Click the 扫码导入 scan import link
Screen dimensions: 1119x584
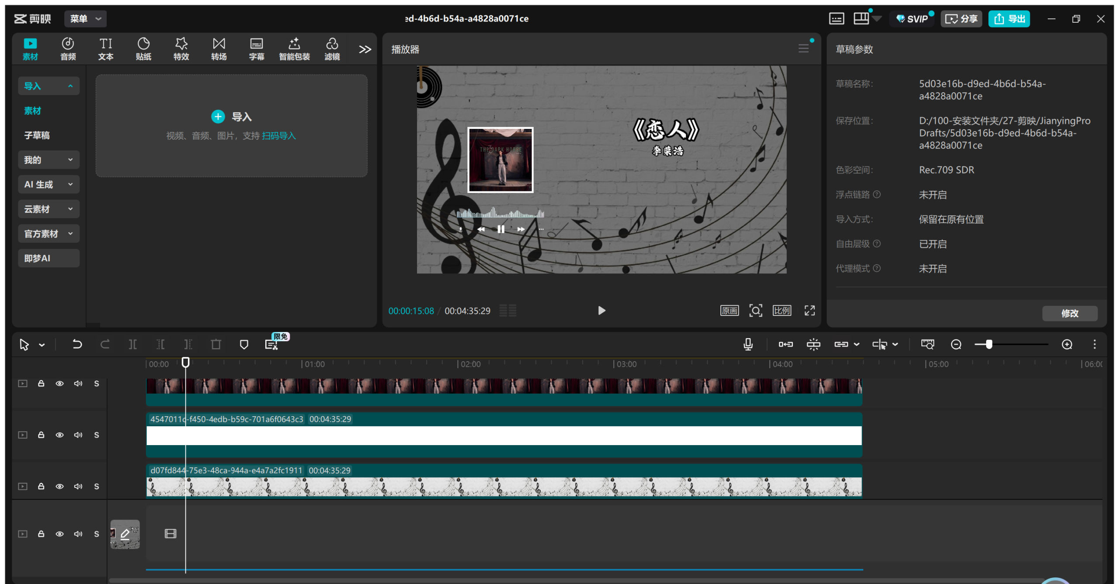point(279,136)
